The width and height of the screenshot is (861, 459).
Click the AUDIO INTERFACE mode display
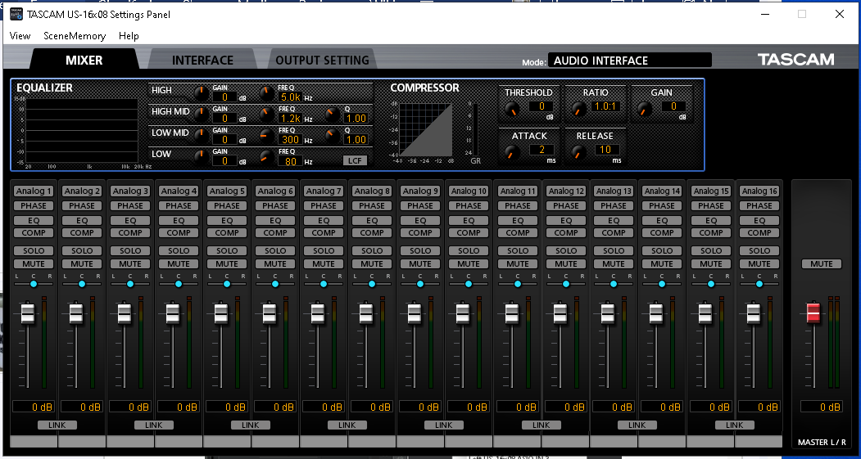[x=629, y=61]
